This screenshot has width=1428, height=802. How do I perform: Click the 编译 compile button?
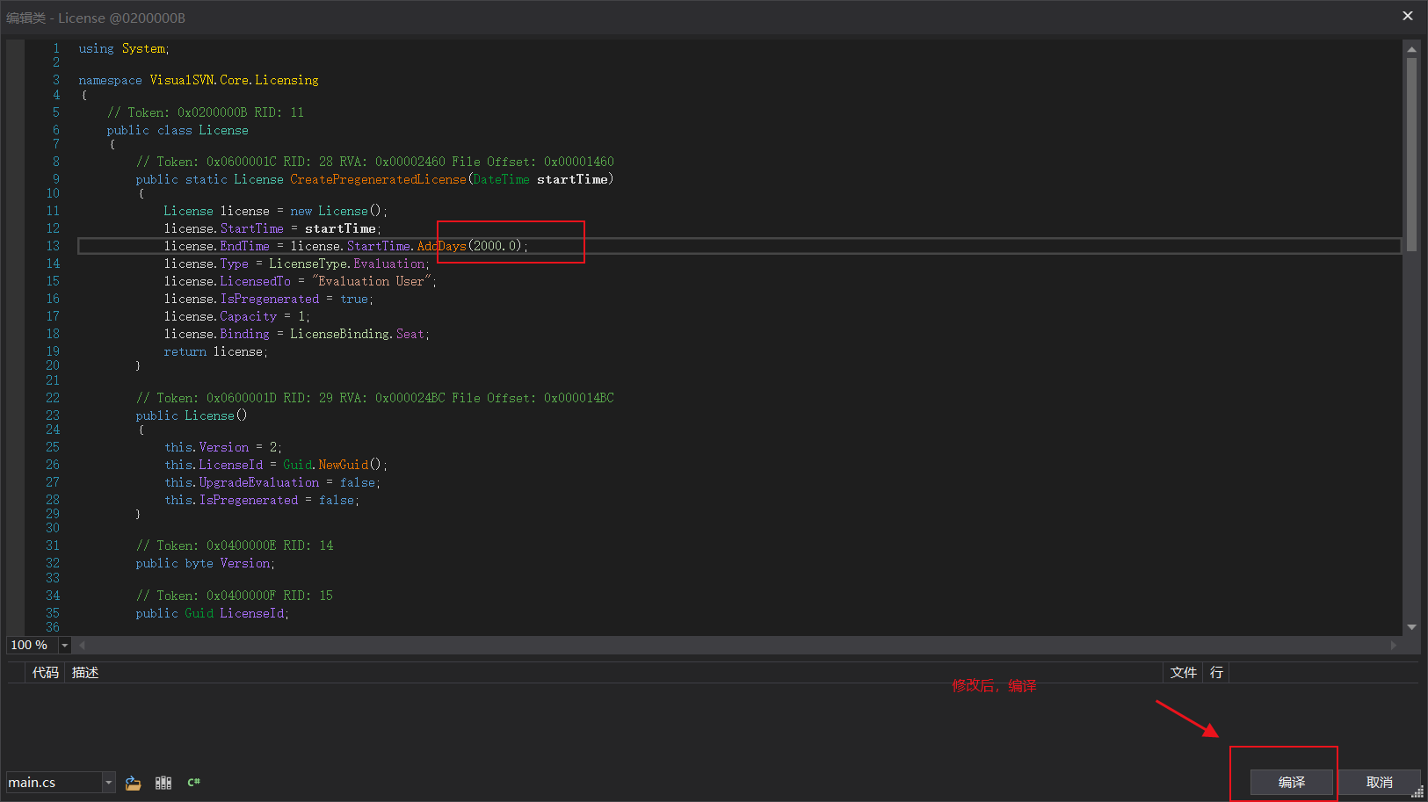tap(1292, 783)
